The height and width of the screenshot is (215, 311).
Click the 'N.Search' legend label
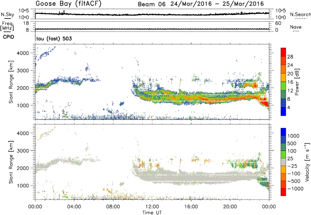click(x=300, y=14)
